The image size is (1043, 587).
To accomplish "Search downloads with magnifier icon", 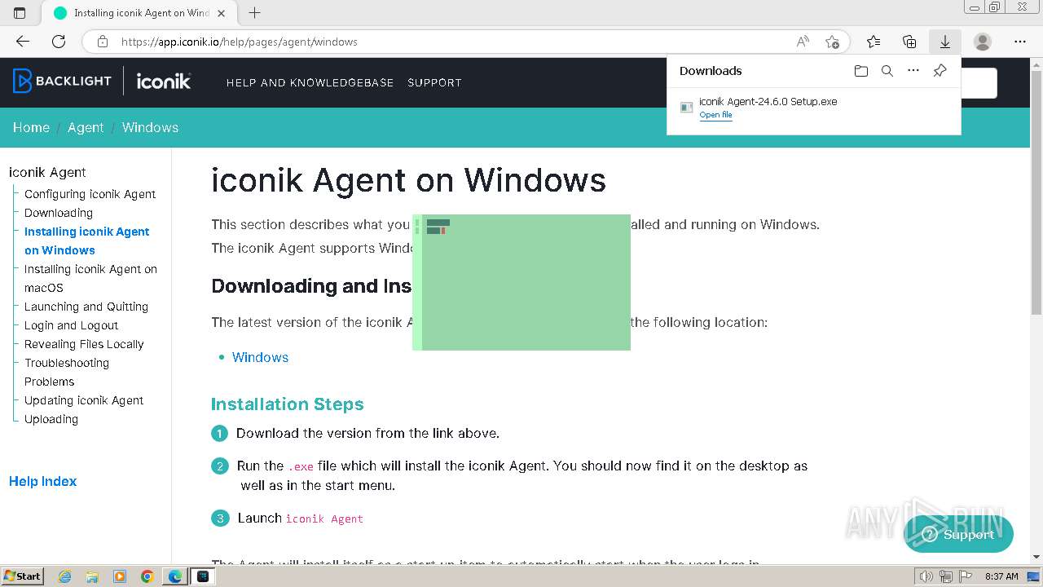I will pos(887,71).
